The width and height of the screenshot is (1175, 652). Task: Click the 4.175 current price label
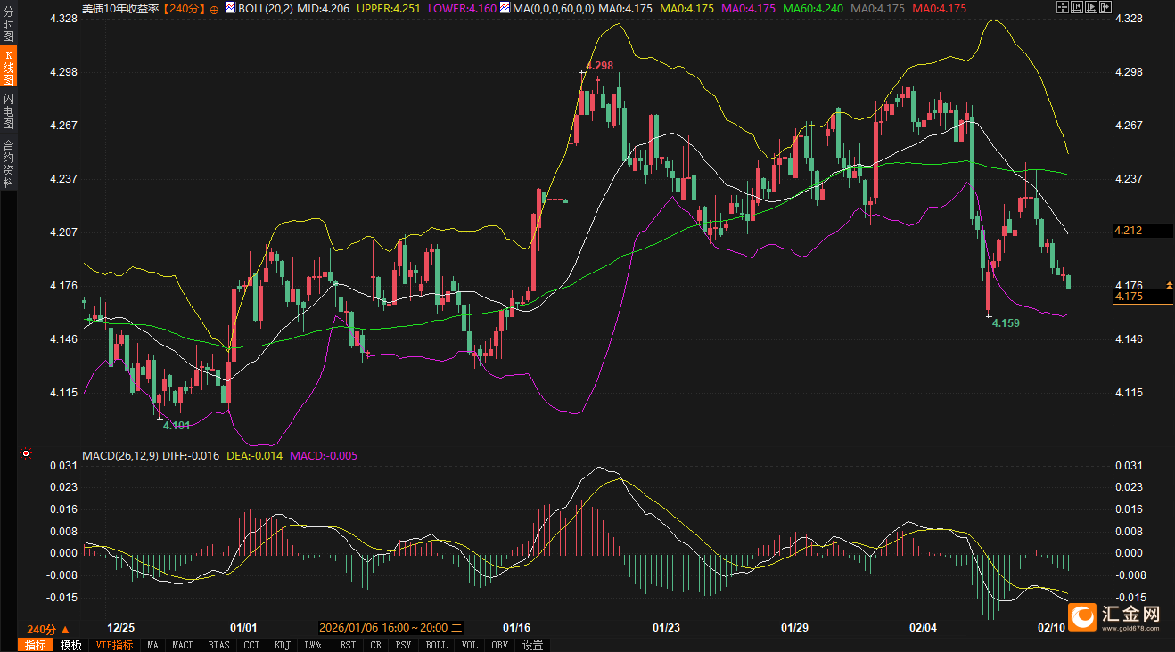[x=1129, y=297]
